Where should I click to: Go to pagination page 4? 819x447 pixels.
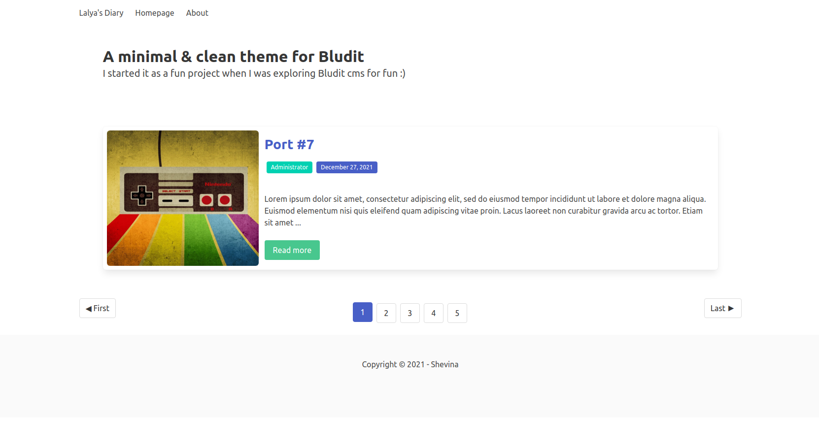click(434, 313)
